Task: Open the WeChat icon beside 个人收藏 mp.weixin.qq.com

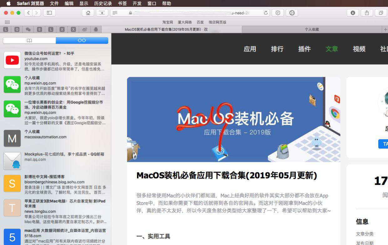Action: [x=12, y=84]
